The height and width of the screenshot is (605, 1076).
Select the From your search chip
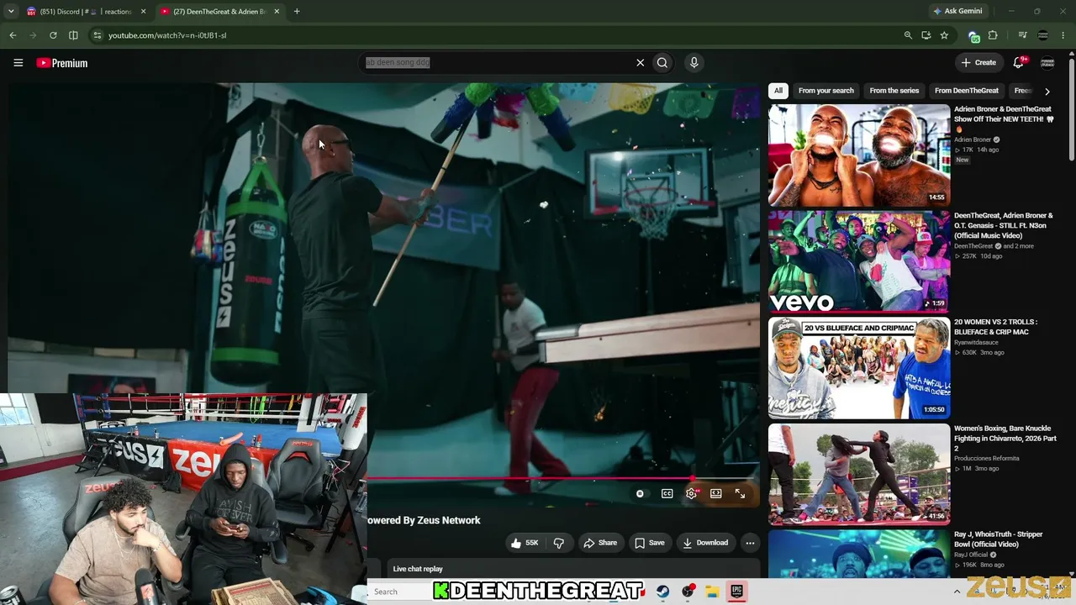pos(826,91)
